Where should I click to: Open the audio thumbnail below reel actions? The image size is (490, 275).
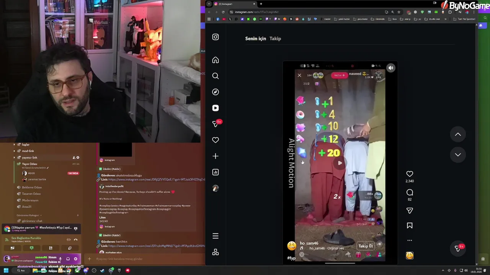pos(410,255)
